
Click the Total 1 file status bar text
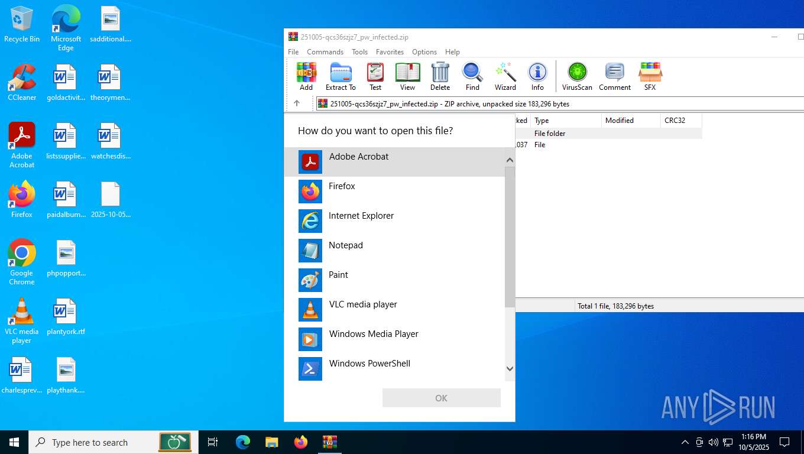pyautogui.click(x=615, y=306)
